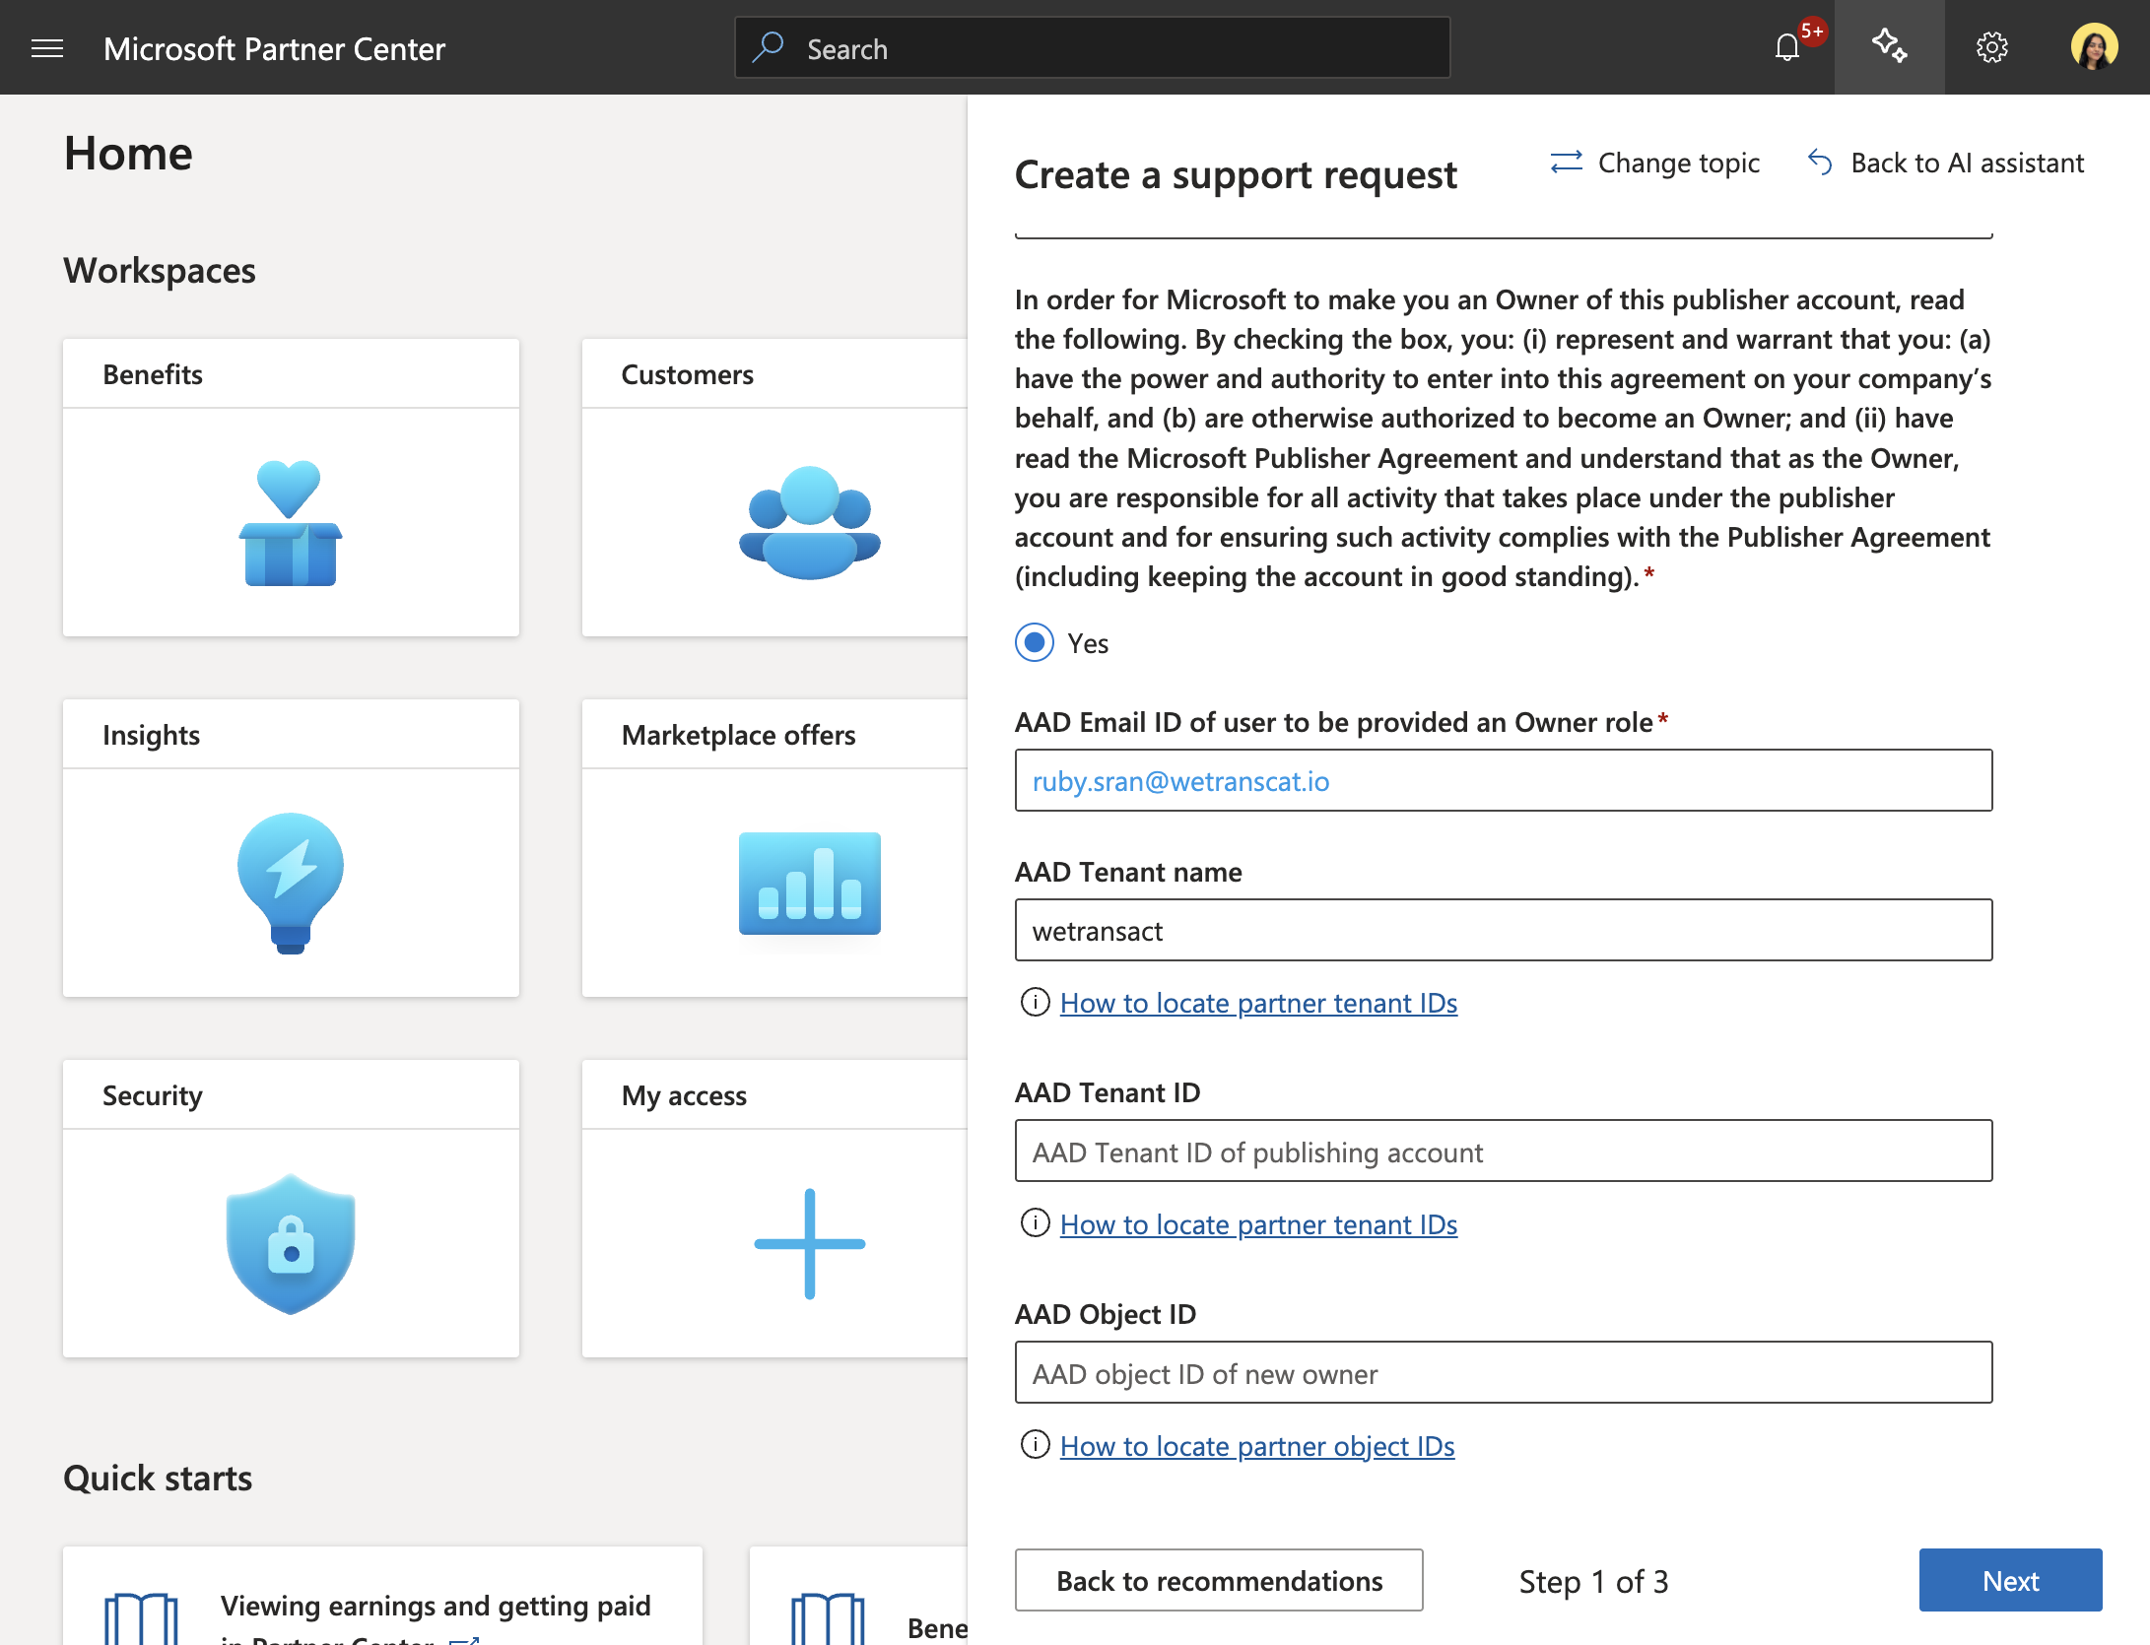This screenshot has width=2150, height=1645.
Task: Click the AAD Tenant name field
Action: [x=1504, y=930]
